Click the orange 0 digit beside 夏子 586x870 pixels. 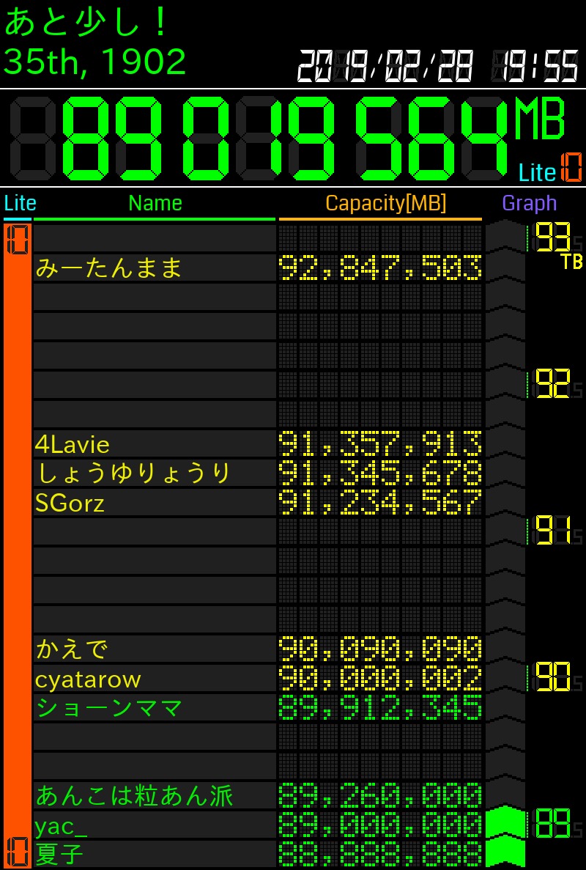(x=17, y=853)
